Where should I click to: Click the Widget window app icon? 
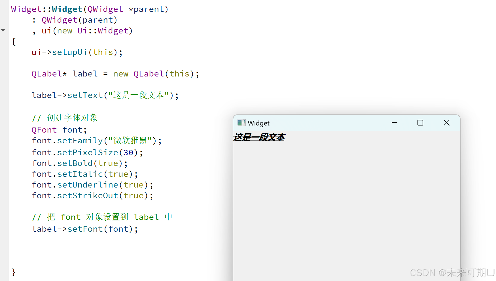tap(241, 123)
